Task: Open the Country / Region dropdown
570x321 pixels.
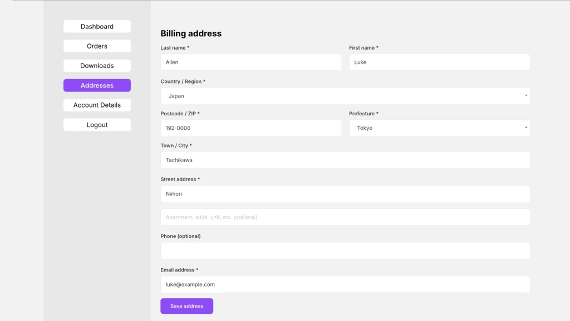Action: [345, 96]
